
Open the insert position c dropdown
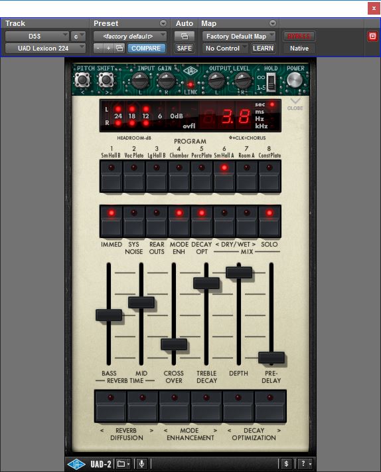click(x=78, y=37)
